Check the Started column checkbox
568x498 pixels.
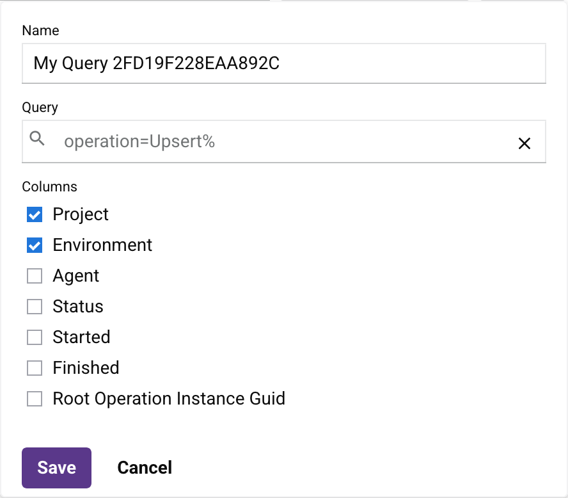pos(34,337)
